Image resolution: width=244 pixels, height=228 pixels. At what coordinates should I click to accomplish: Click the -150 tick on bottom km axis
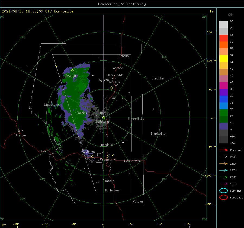pos(16,224)
